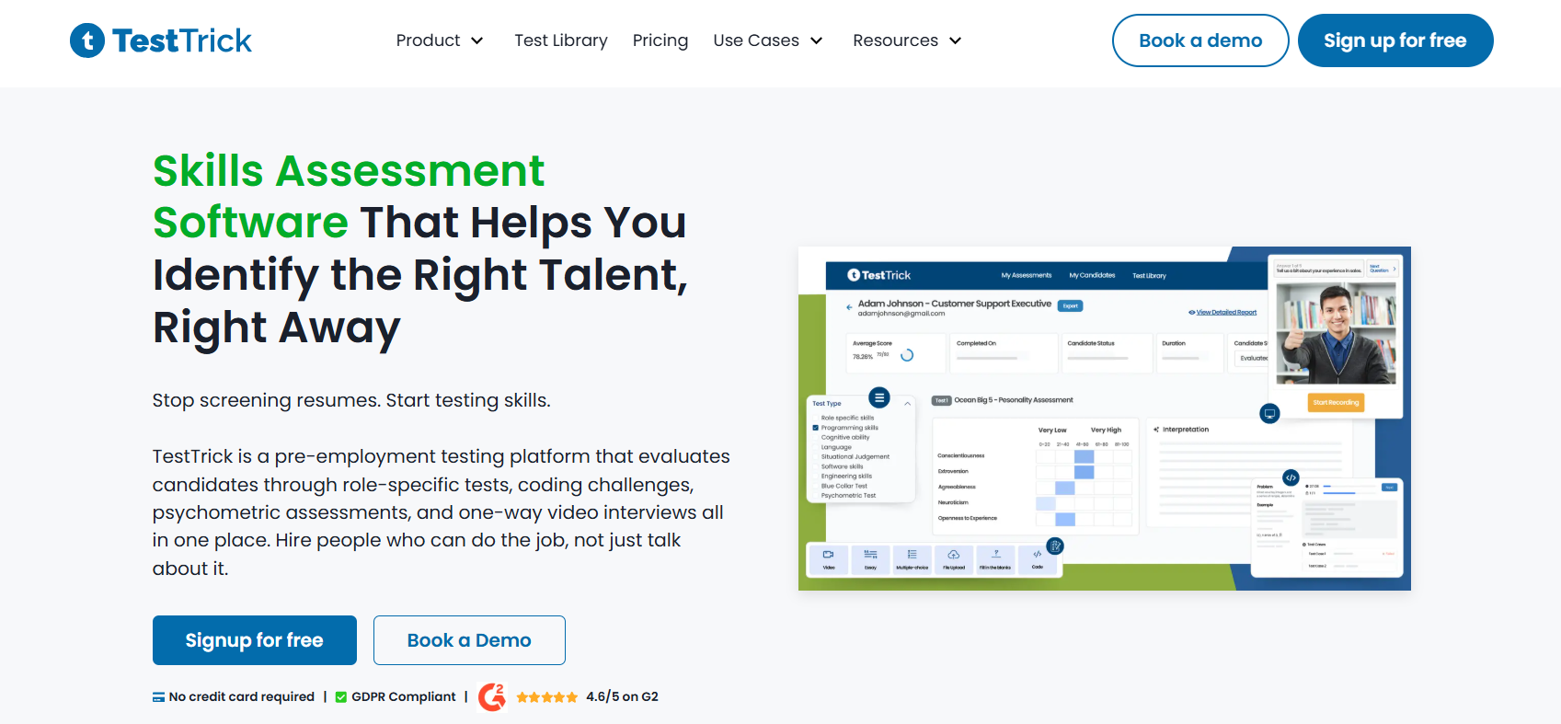This screenshot has width=1561, height=724.
Task: Click the round code brackets icon above Problem card
Action: (1291, 477)
